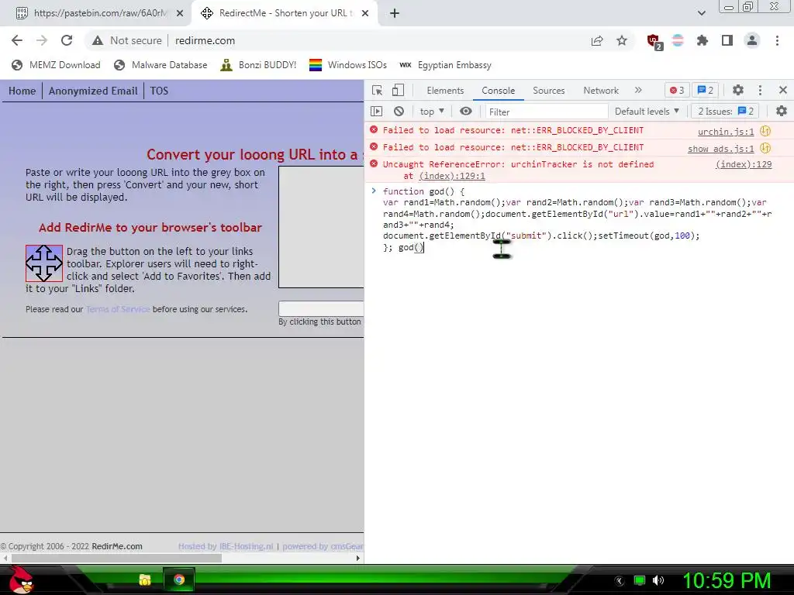The image size is (794, 595).
Task: Open the show_ads.js:1 source link
Action: tap(720, 149)
